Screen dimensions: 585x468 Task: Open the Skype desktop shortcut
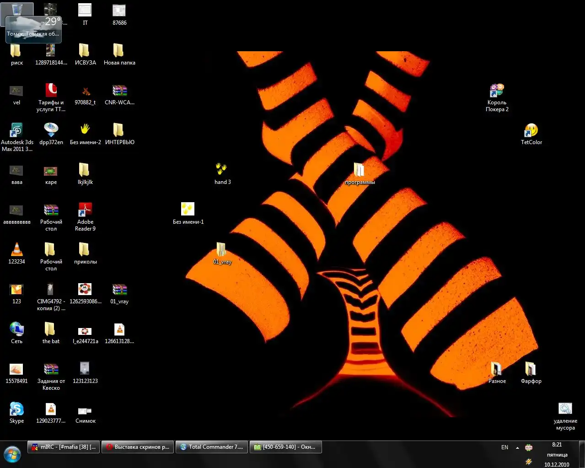click(16, 409)
